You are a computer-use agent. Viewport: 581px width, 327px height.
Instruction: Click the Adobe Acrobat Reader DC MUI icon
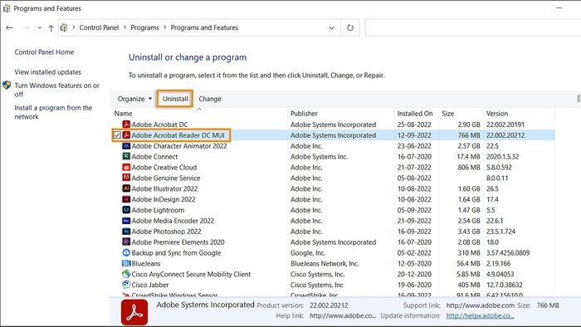(x=126, y=135)
